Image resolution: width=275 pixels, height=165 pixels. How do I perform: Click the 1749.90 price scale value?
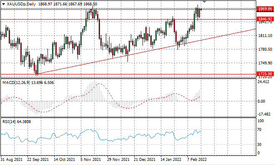tap(265, 63)
